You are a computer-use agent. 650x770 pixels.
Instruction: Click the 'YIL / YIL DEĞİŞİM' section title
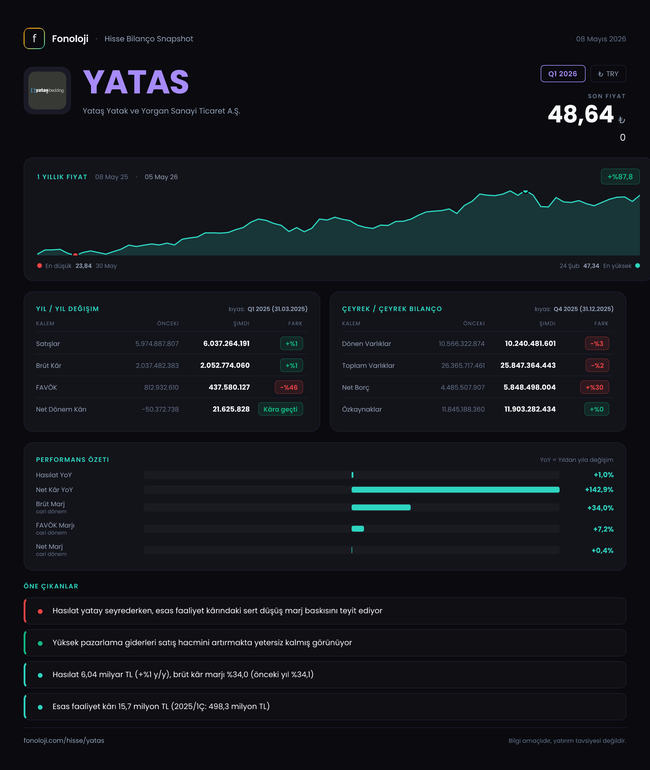67,309
